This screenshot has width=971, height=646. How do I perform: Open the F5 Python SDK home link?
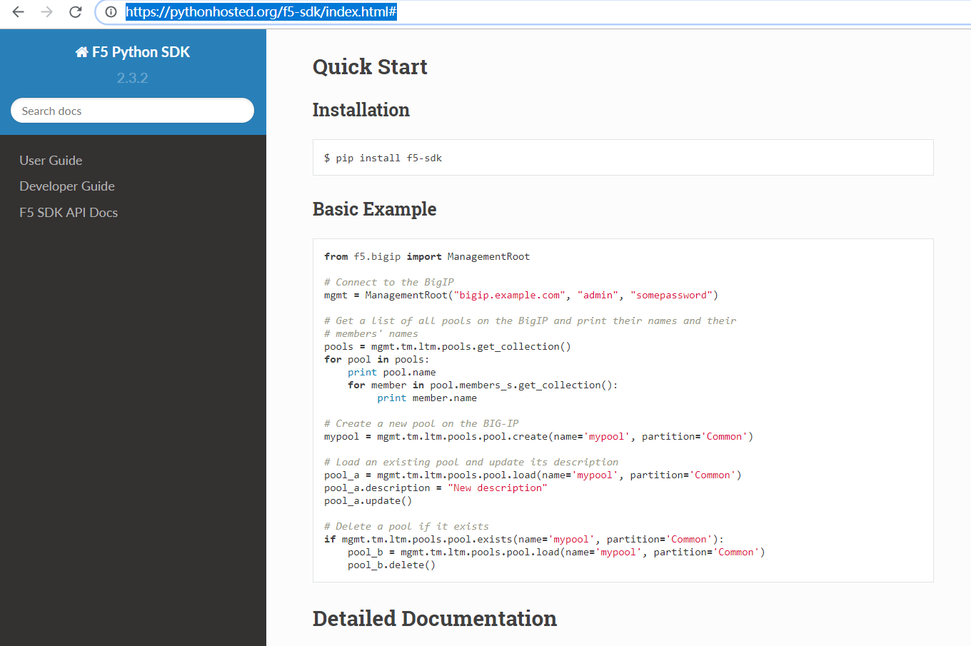tap(133, 52)
